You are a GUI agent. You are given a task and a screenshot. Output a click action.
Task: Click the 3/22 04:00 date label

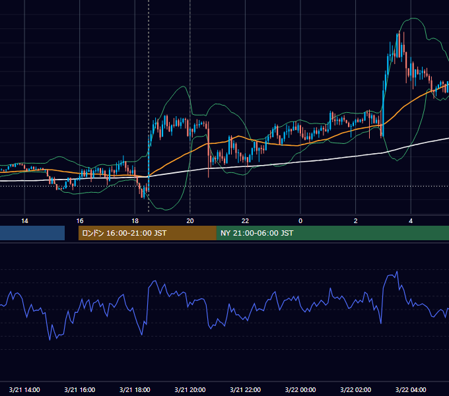pos(411,389)
